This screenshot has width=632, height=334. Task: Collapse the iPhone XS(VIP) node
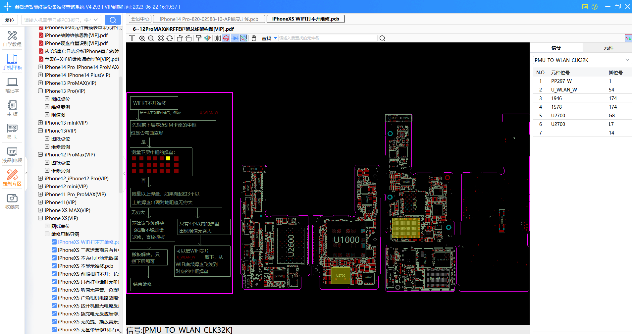[40, 218]
